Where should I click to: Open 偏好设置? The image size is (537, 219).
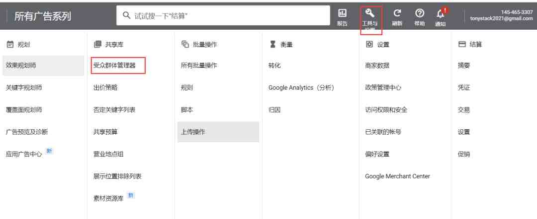[377, 154]
